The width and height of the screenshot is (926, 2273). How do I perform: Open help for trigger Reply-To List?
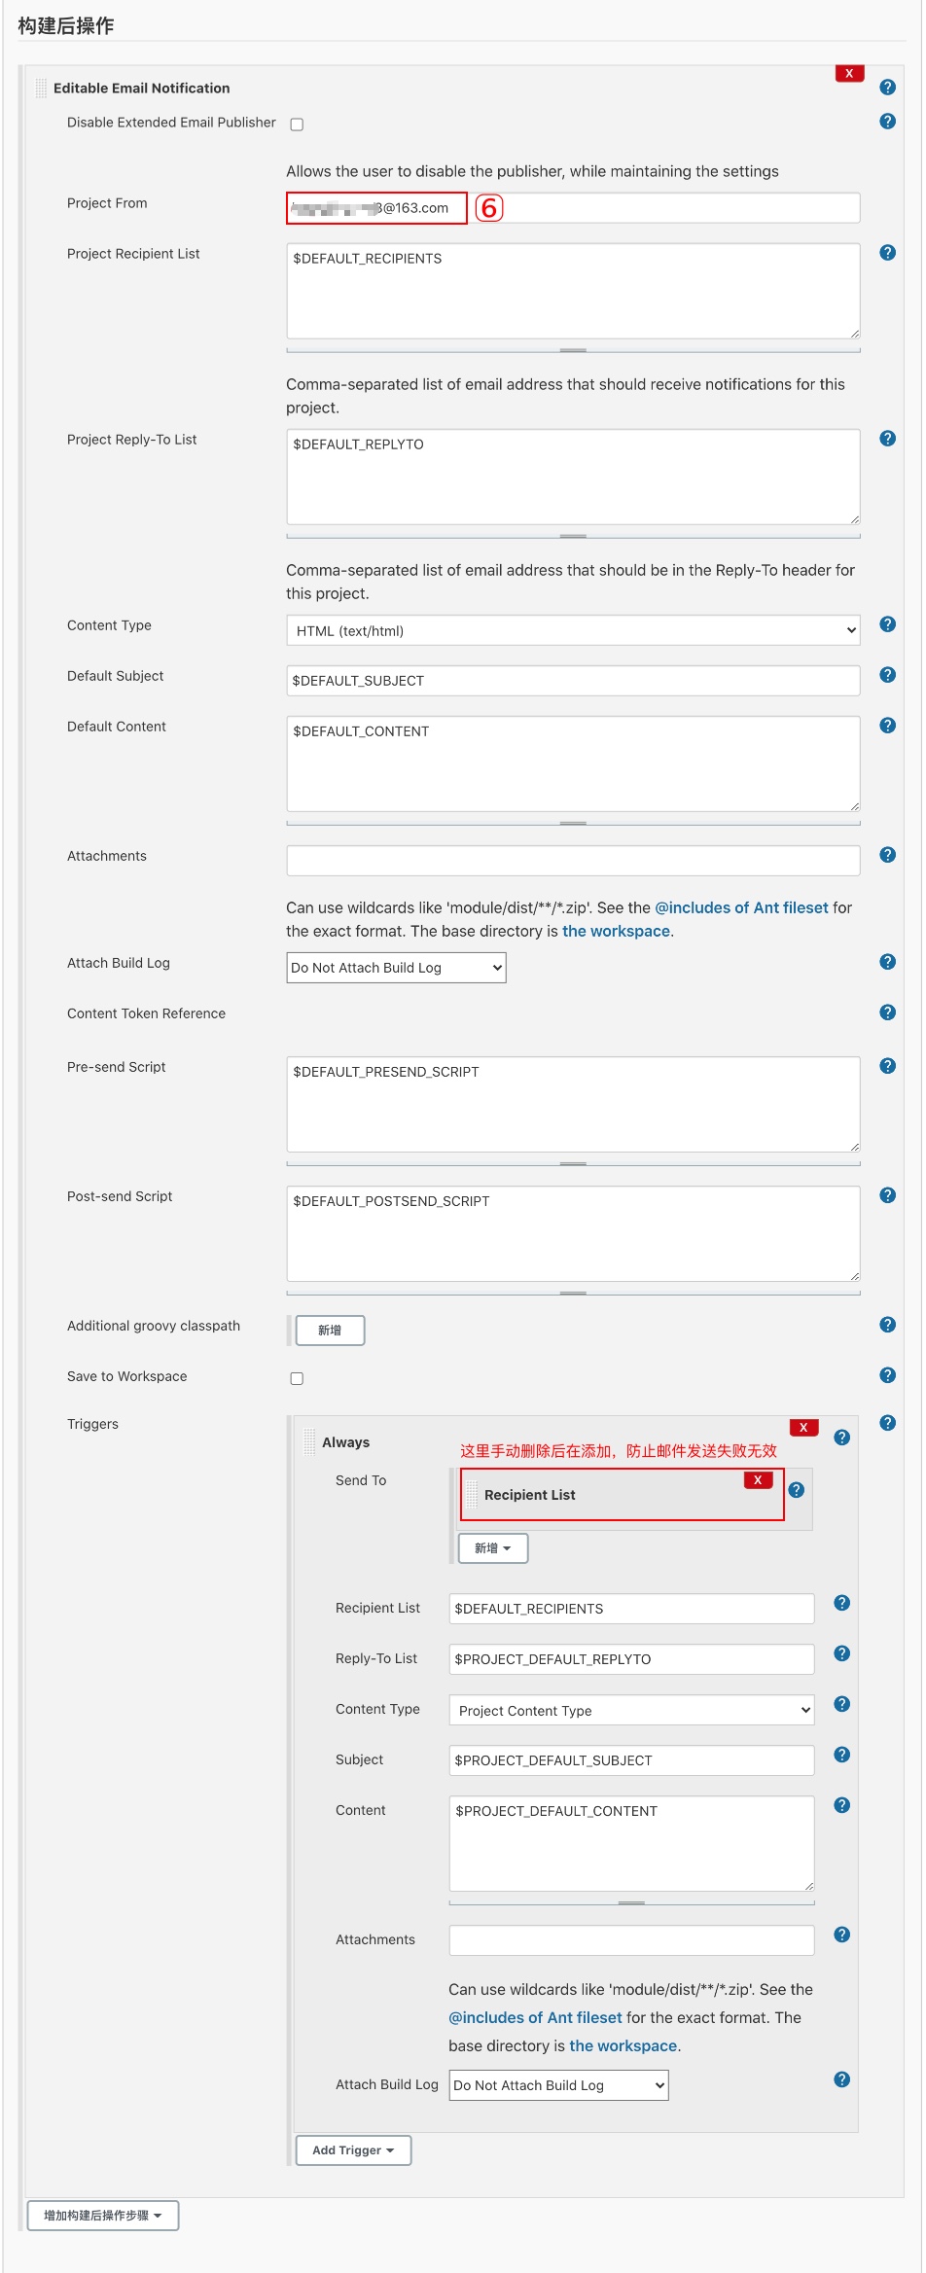842,1653
